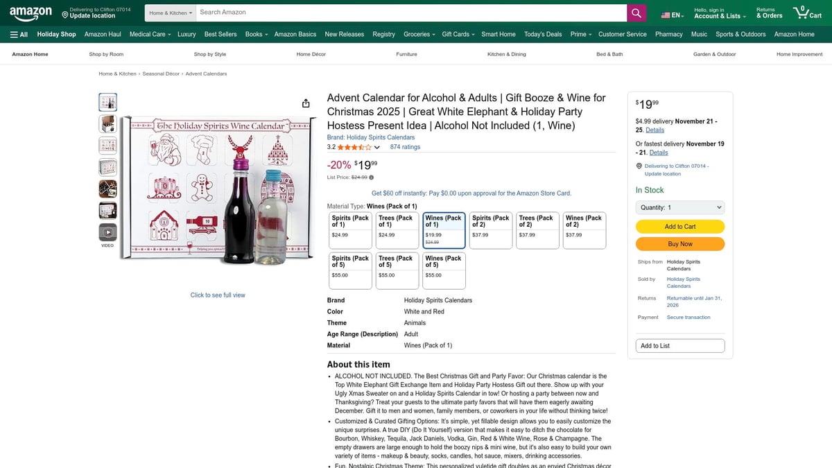Click the hamburger All menu icon
The height and width of the screenshot is (468, 832).
coord(15,33)
